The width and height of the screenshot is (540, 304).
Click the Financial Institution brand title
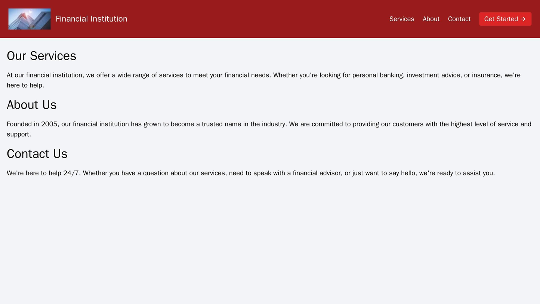point(92,19)
